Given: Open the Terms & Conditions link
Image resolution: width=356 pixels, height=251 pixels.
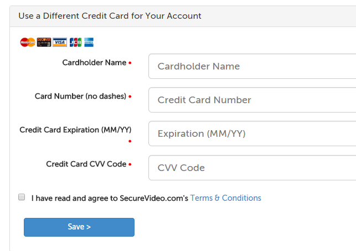Looking at the screenshot, I should pyautogui.click(x=225, y=198).
